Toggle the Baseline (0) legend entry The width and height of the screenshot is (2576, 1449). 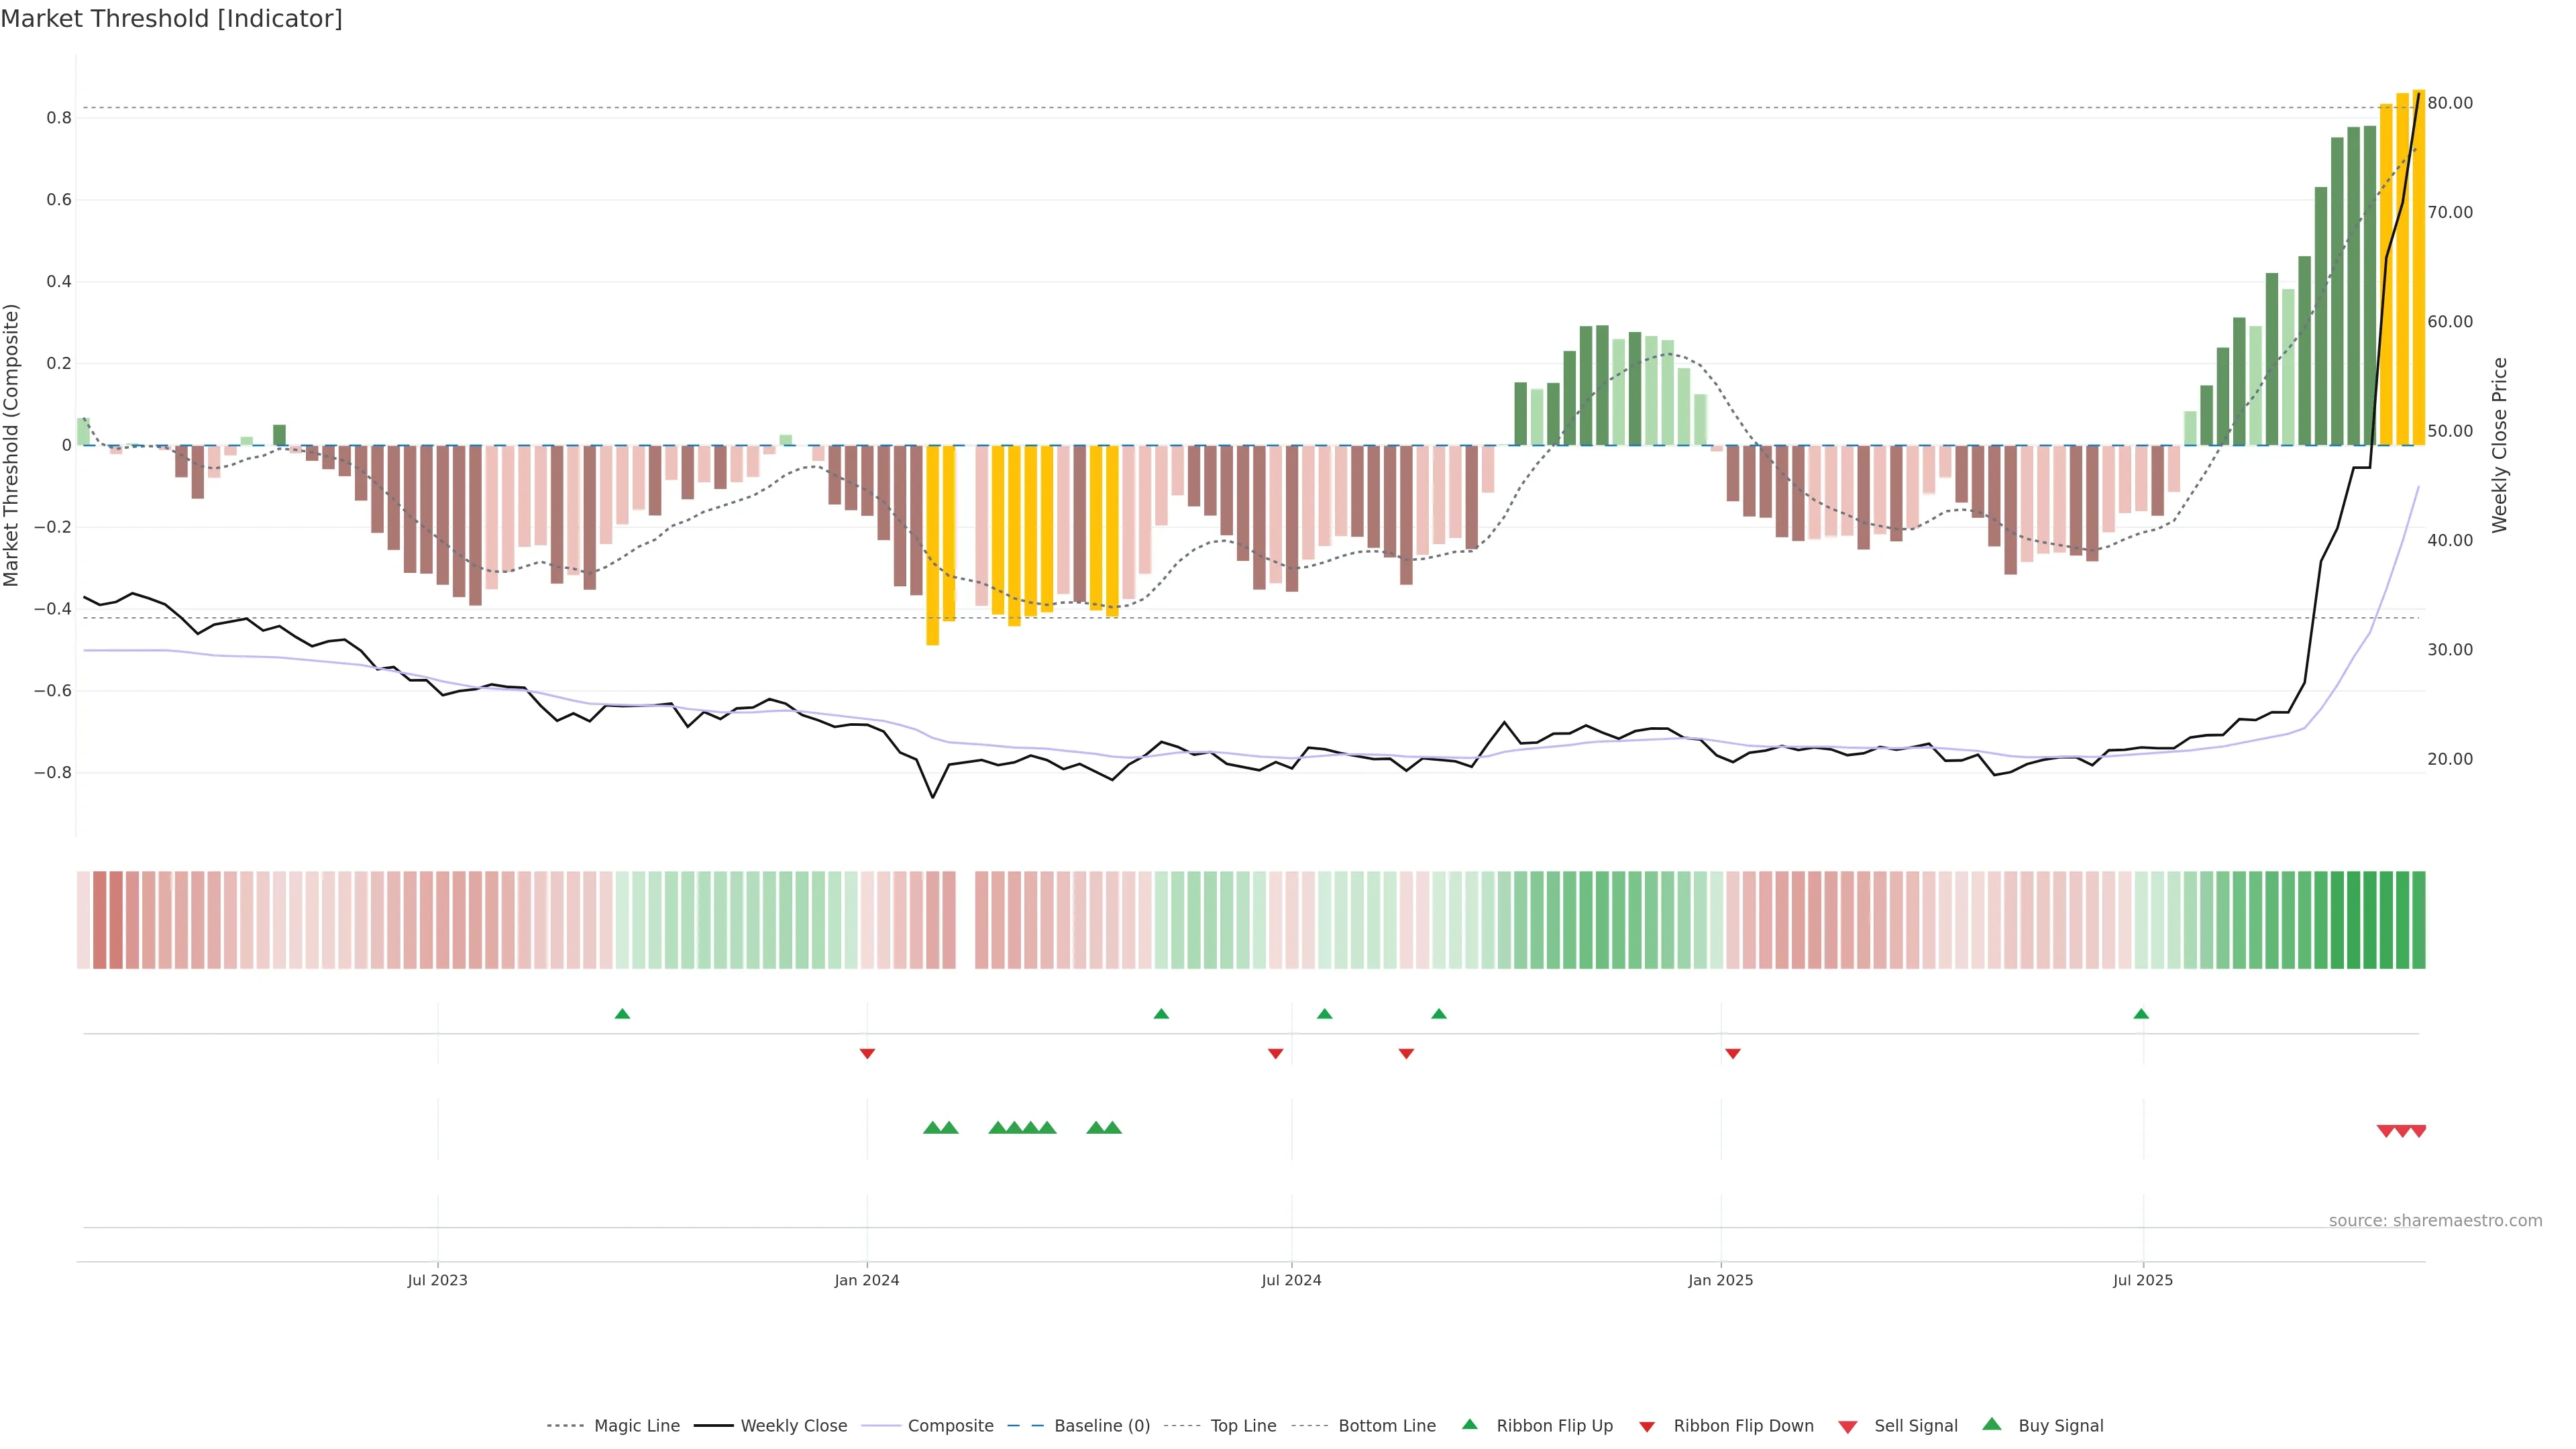click(x=1102, y=1426)
